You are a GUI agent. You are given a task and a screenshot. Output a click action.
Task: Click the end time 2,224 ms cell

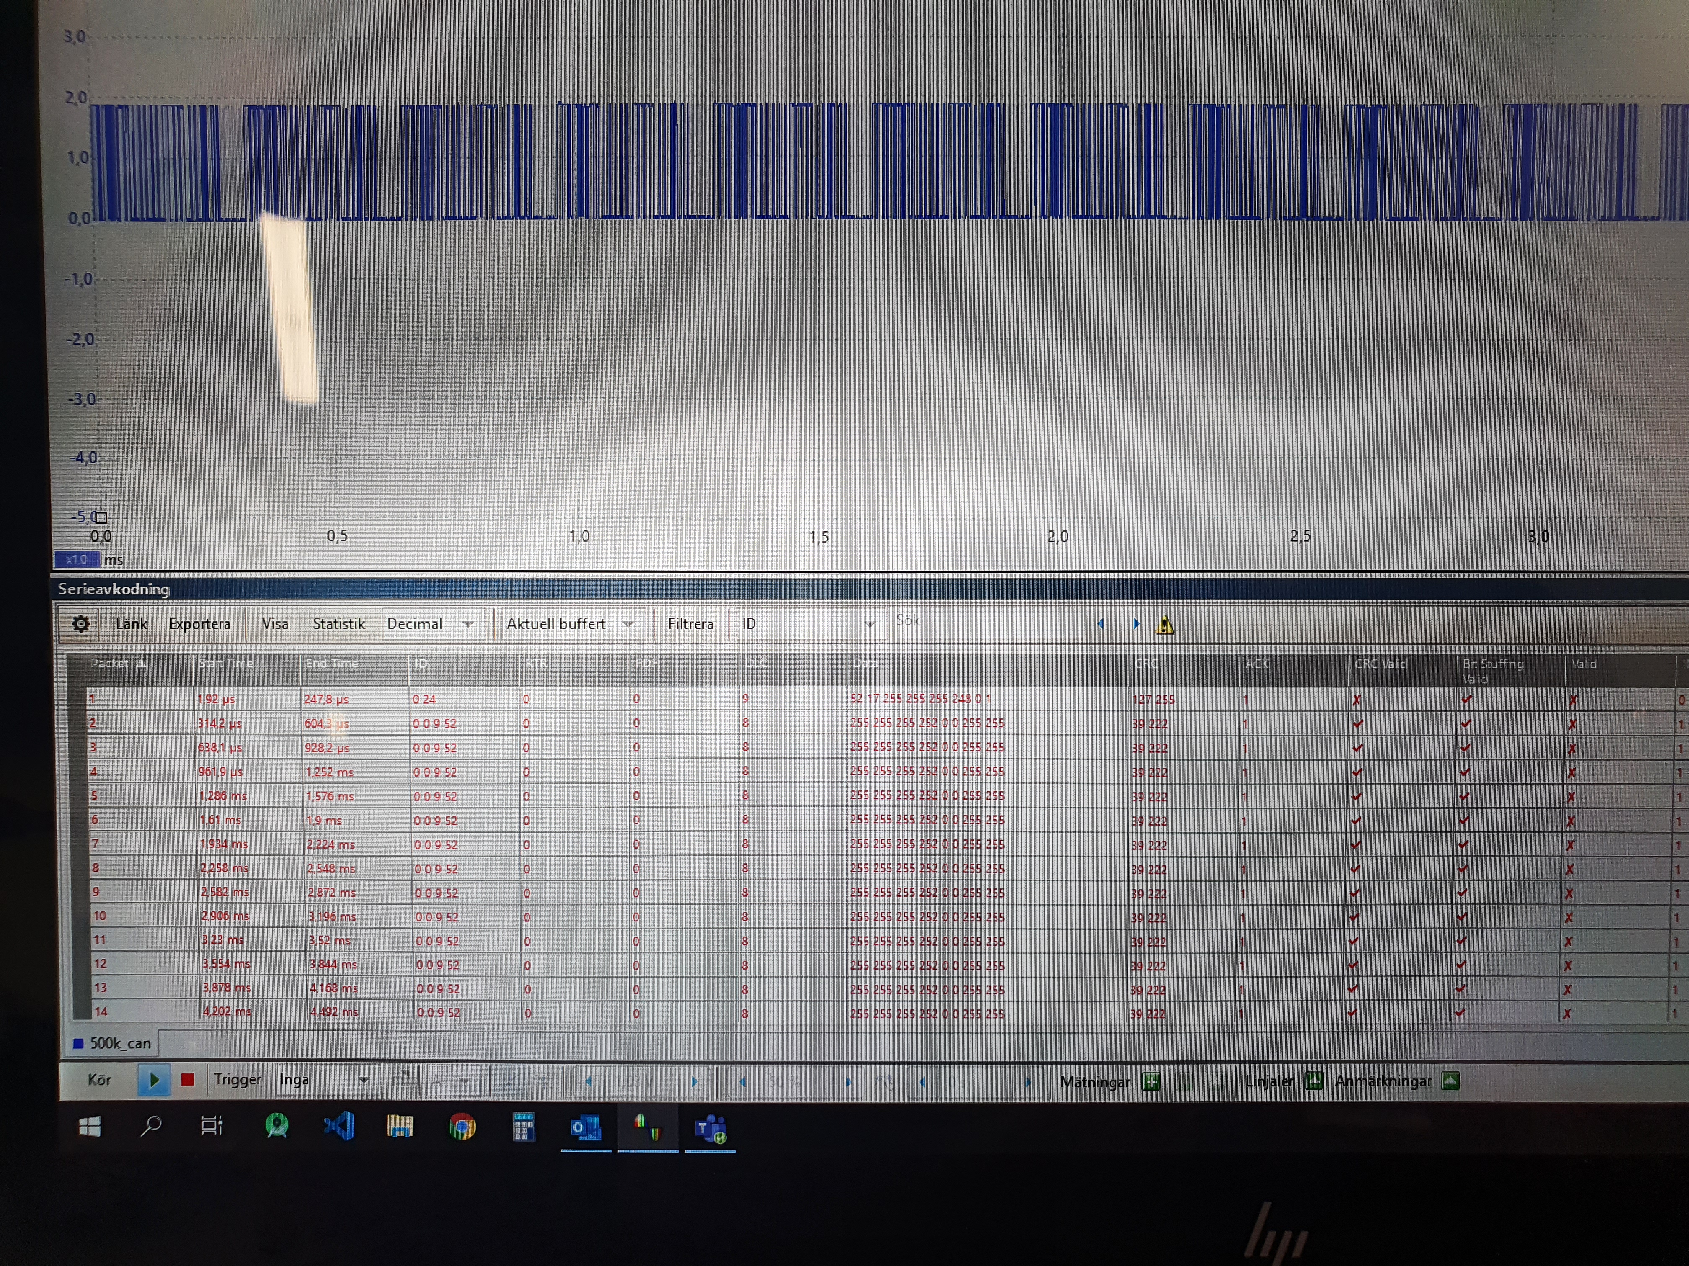(x=331, y=844)
